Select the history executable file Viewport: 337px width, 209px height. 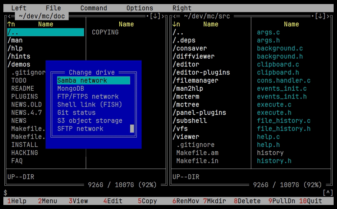point(270,153)
